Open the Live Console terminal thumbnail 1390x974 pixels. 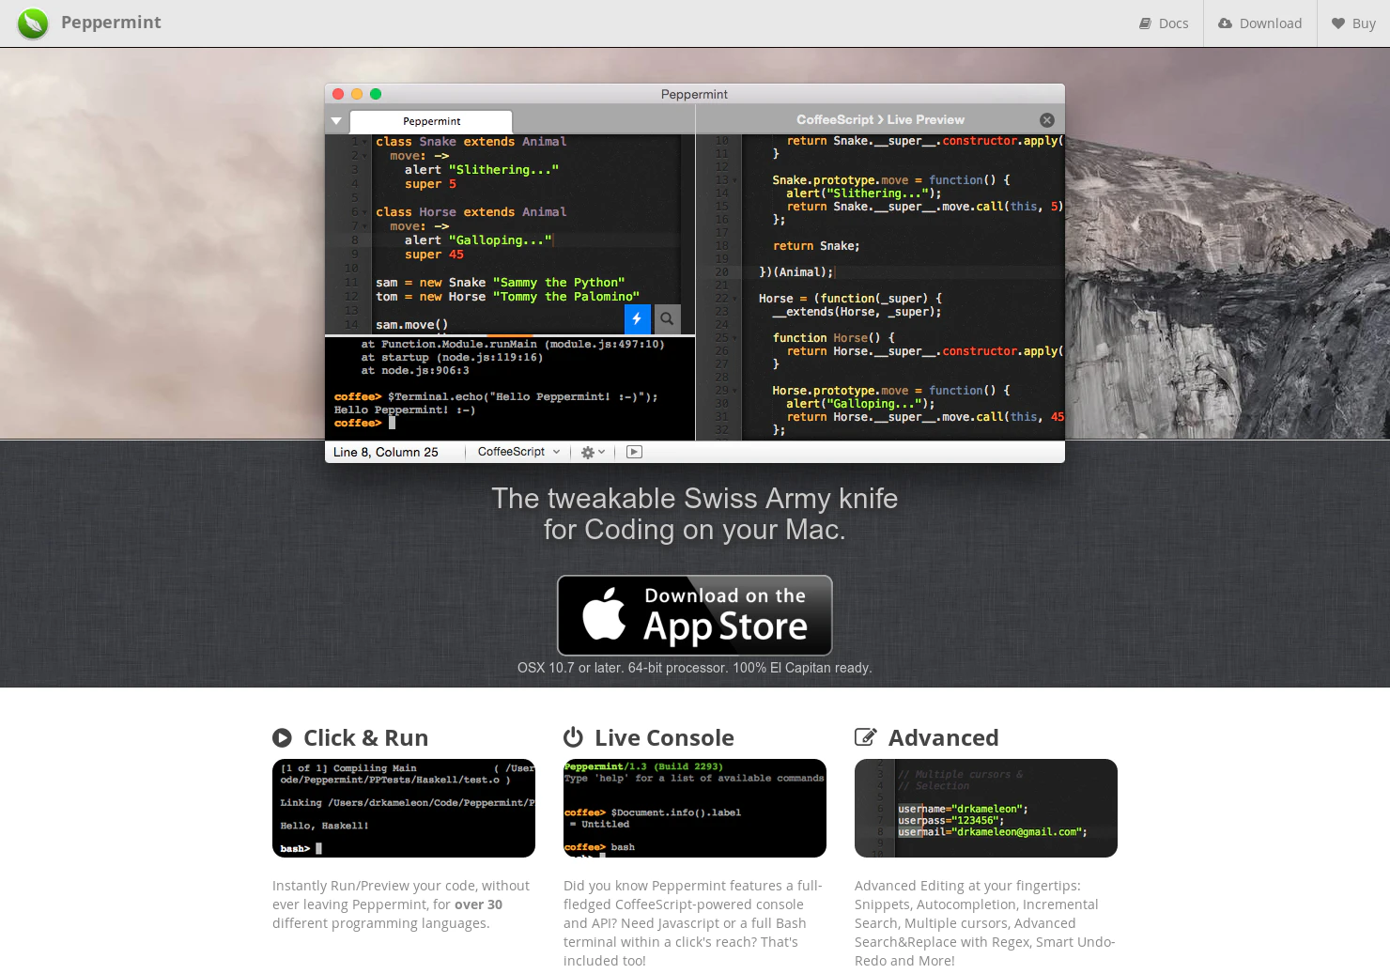click(695, 808)
